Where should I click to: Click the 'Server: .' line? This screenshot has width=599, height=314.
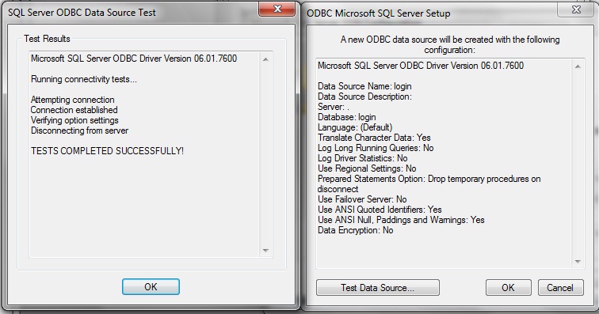tap(334, 107)
